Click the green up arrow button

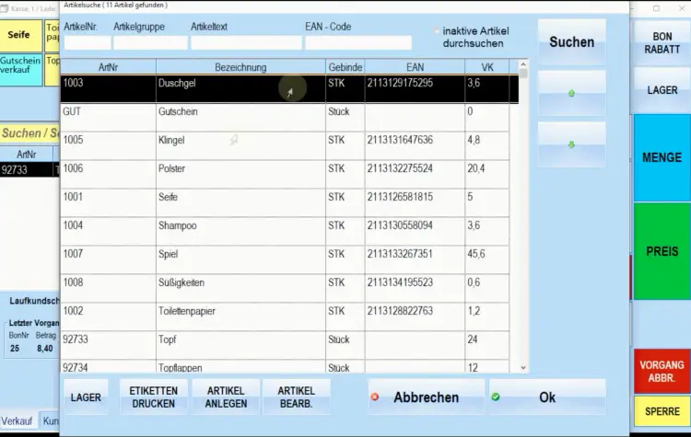(571, 94)
